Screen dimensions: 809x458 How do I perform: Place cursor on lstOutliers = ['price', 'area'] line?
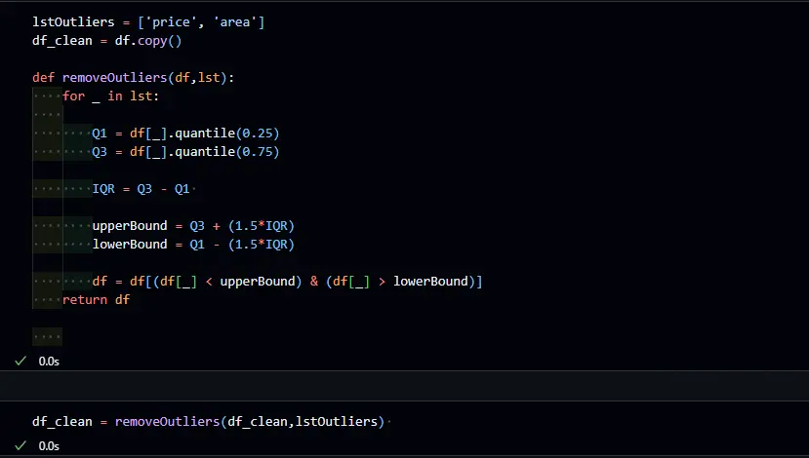148,22
